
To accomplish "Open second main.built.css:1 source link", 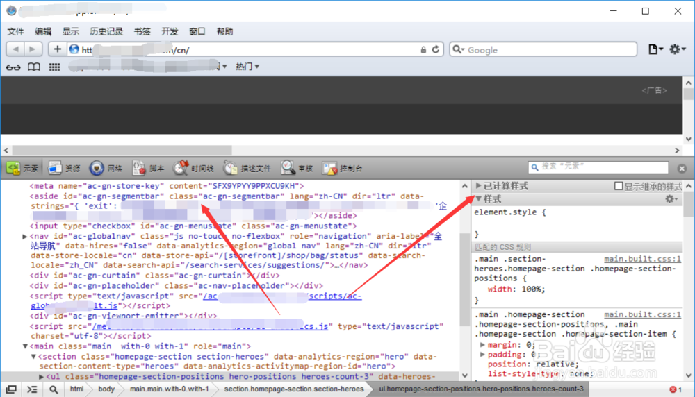I will [642, 314].
